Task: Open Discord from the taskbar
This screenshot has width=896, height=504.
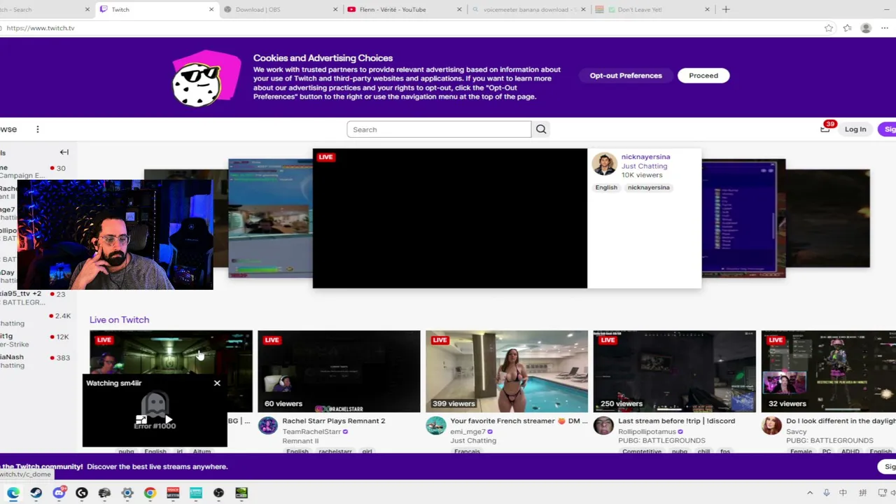Action: click(x=59, y=493)
